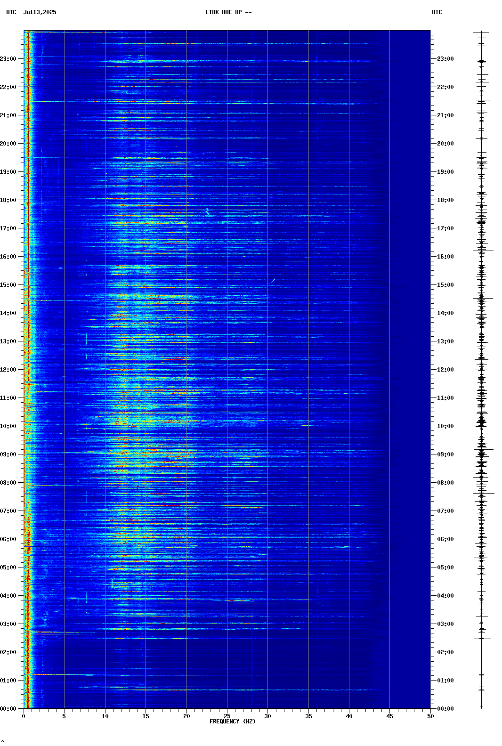Viewport: 502px width, 746px height.
Task: Click the left 20:00 time label
Action: click(x=8, y=144)
